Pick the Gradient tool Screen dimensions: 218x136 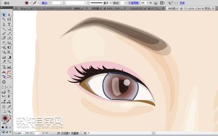(x=9, y=57)
